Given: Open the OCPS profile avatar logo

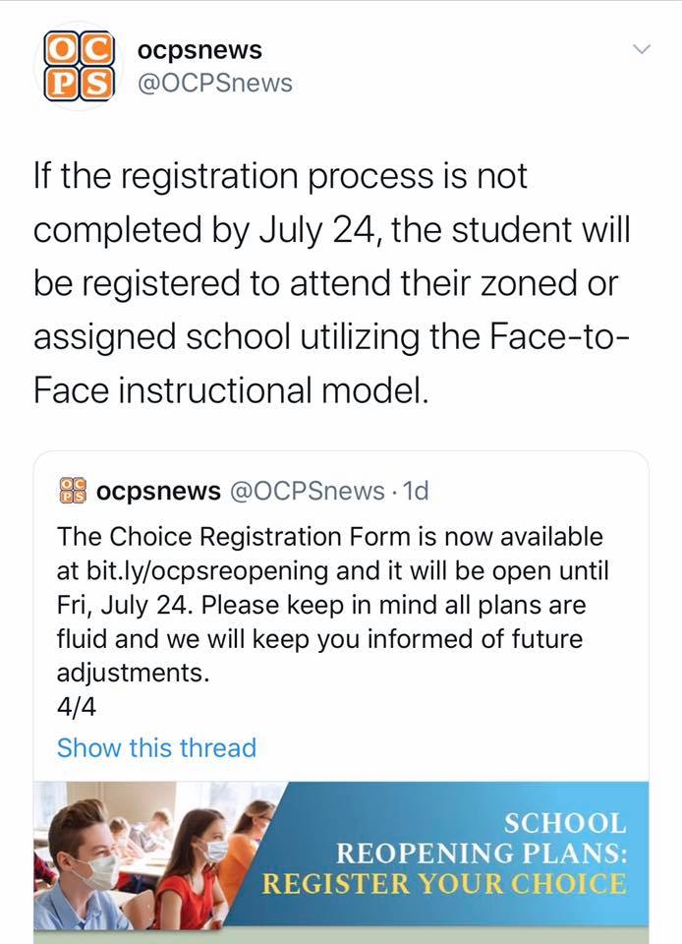Looking at the screenshot, I should coord(79,66).
